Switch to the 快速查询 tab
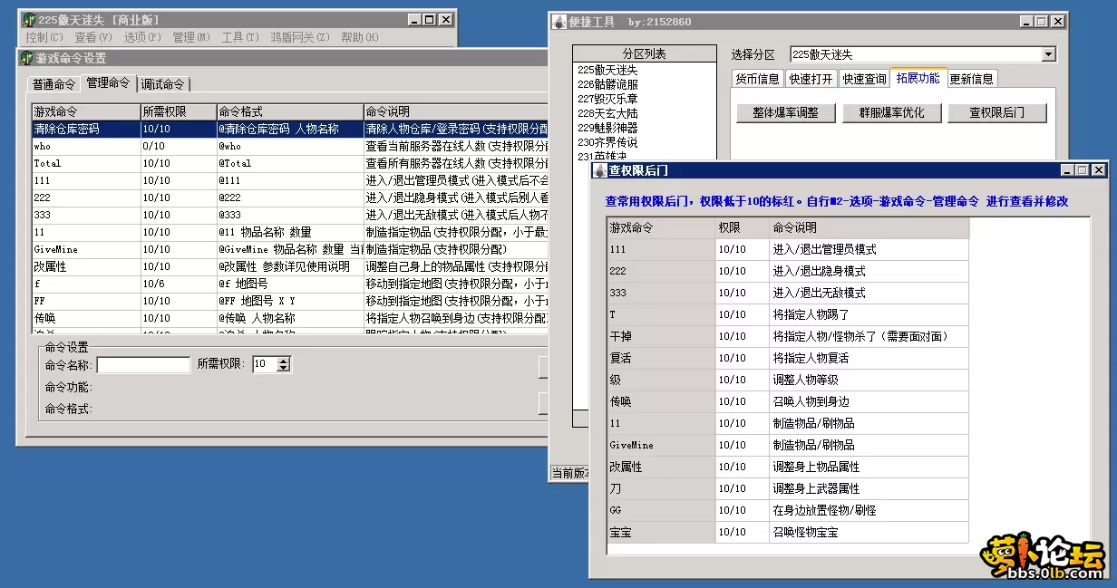Image resolution: width=1117 pixels, height=588 pixels. 864,79
